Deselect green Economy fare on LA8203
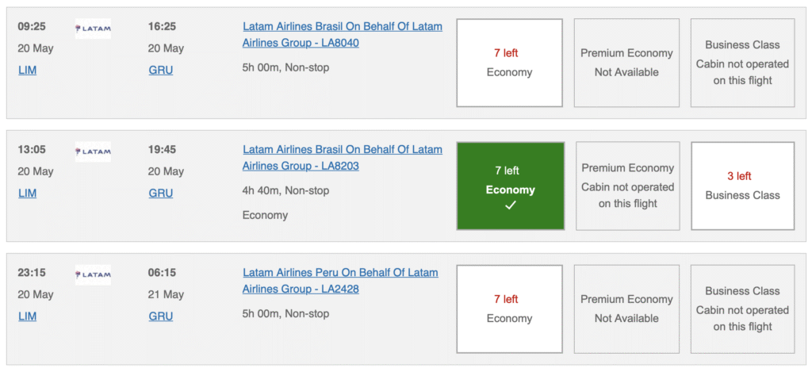This screenshot has height=372, width=812. [x=510, y=186]
